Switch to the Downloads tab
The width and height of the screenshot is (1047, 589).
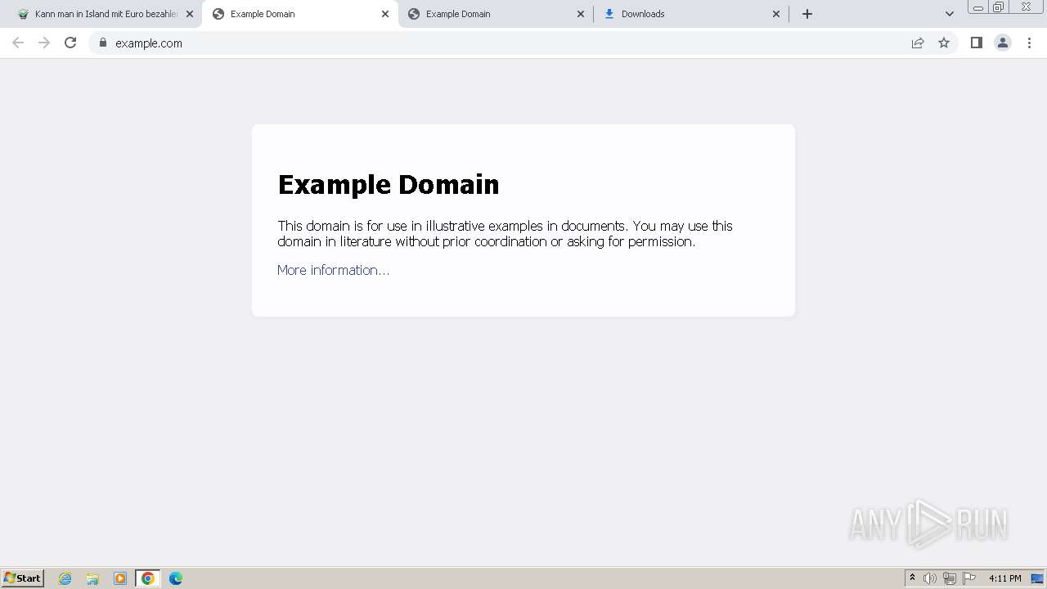[x=691, y=14]
